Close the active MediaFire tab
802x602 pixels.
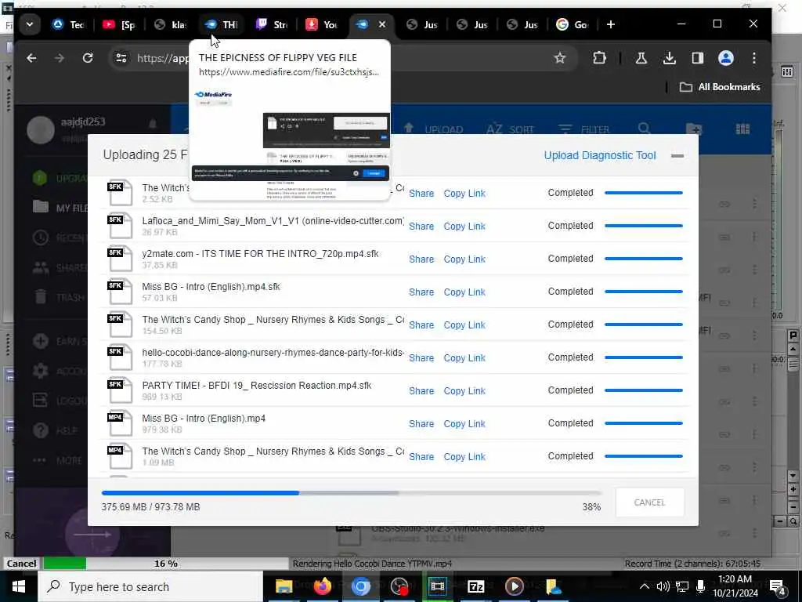[x=382, y=24]
